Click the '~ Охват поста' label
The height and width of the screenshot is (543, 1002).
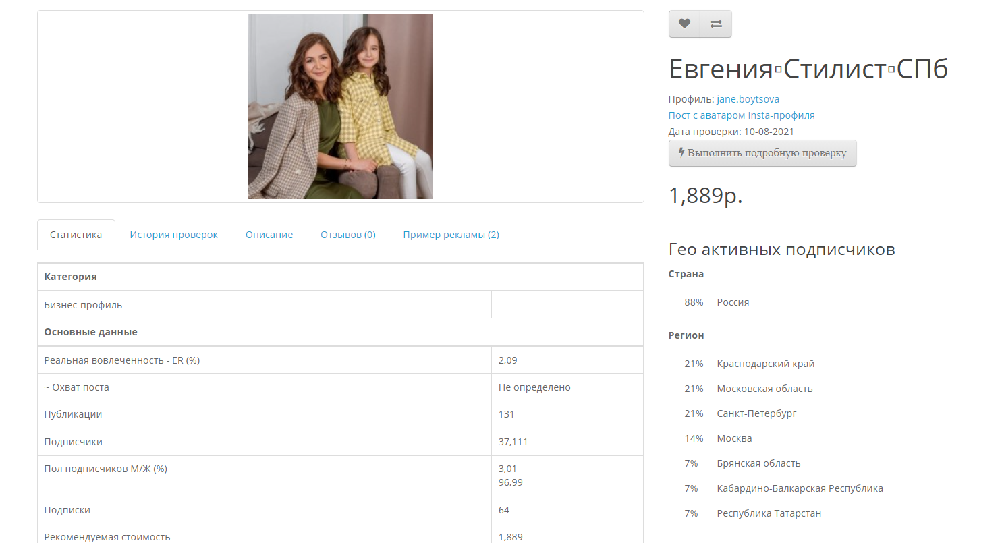[77, 387]
